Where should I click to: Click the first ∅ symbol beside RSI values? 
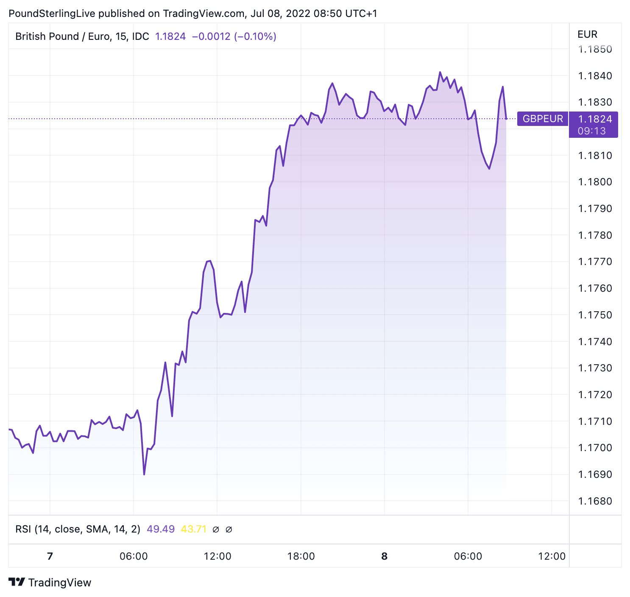pyautogui.click(x=216, y=529)
